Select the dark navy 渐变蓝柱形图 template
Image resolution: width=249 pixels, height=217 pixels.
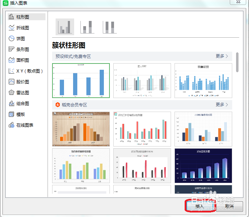pyautogui.click(x=203, y=166)
